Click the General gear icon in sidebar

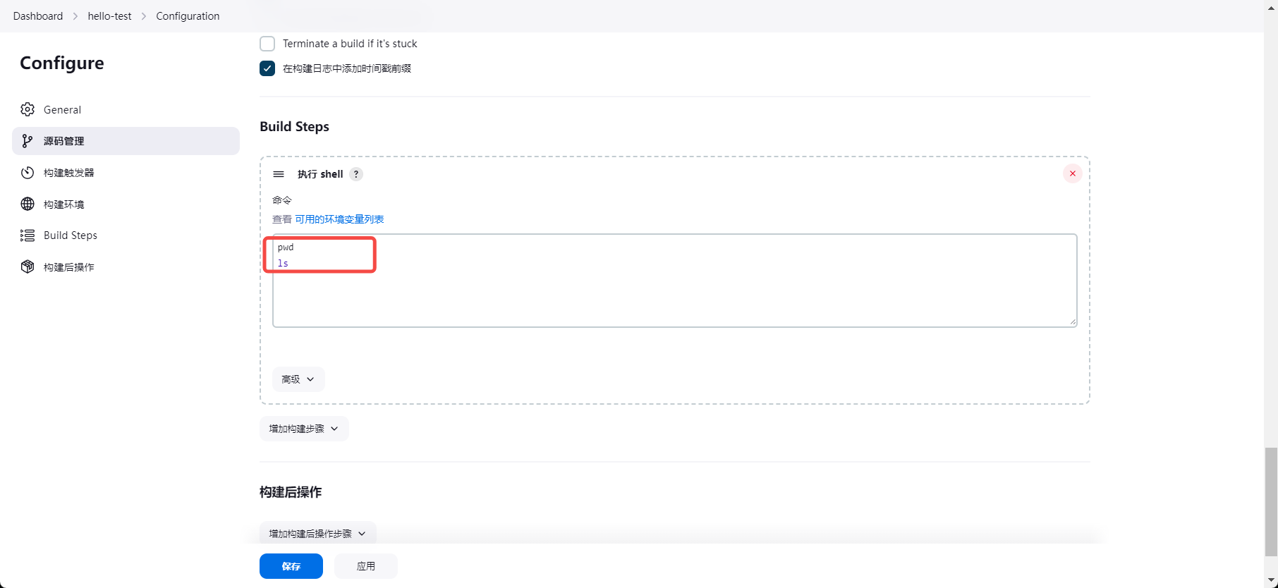(28, 109)
